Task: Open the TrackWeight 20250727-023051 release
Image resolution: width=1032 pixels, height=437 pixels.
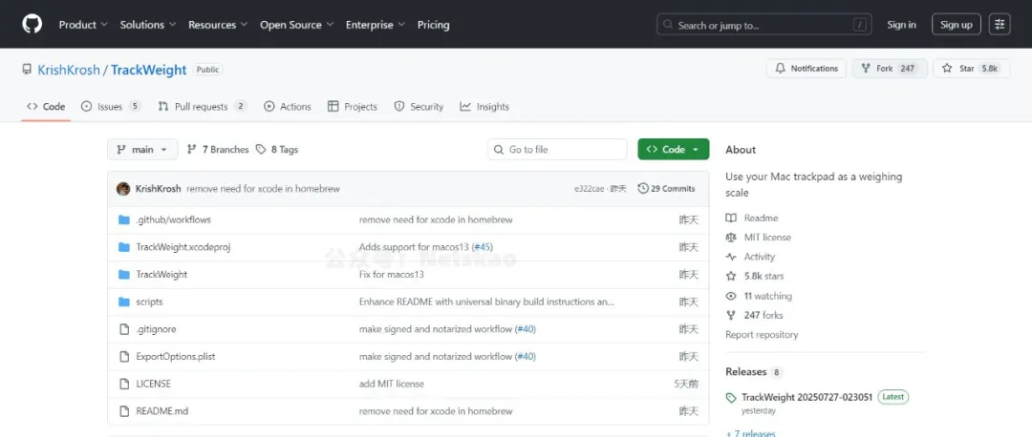Action: 806,397
